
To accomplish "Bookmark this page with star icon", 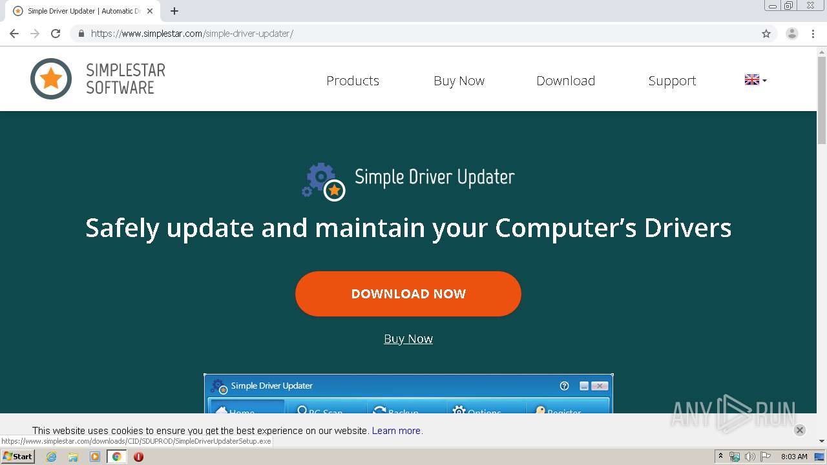I will click(x=766, y=34).
